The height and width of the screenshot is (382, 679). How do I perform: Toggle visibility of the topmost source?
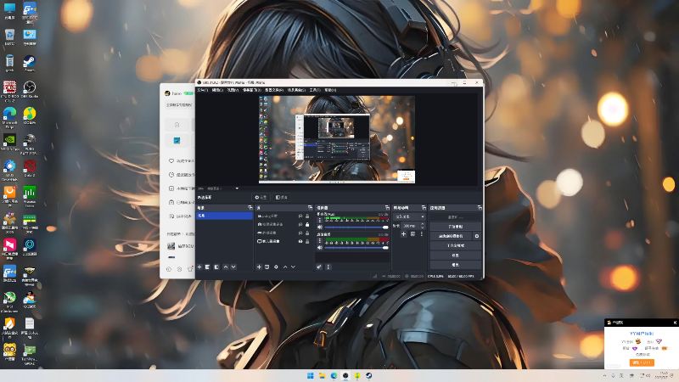[300, 216]
